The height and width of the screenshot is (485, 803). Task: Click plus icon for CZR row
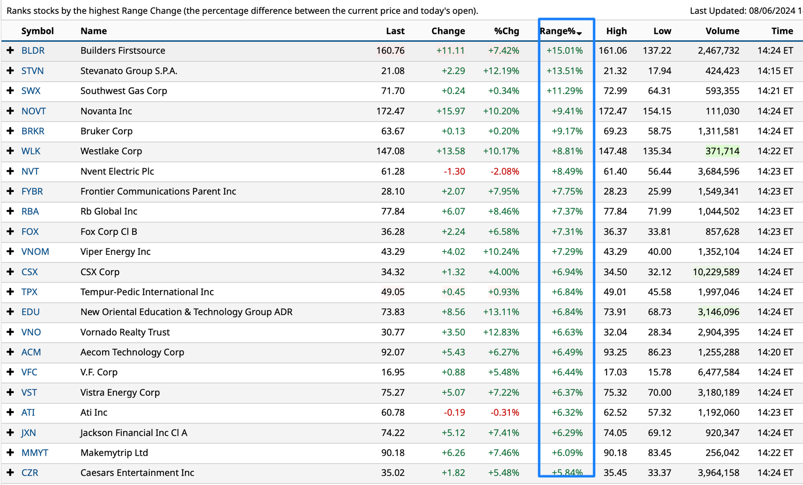10,473
